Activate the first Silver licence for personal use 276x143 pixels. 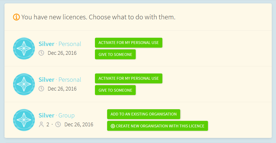(128, 43)
